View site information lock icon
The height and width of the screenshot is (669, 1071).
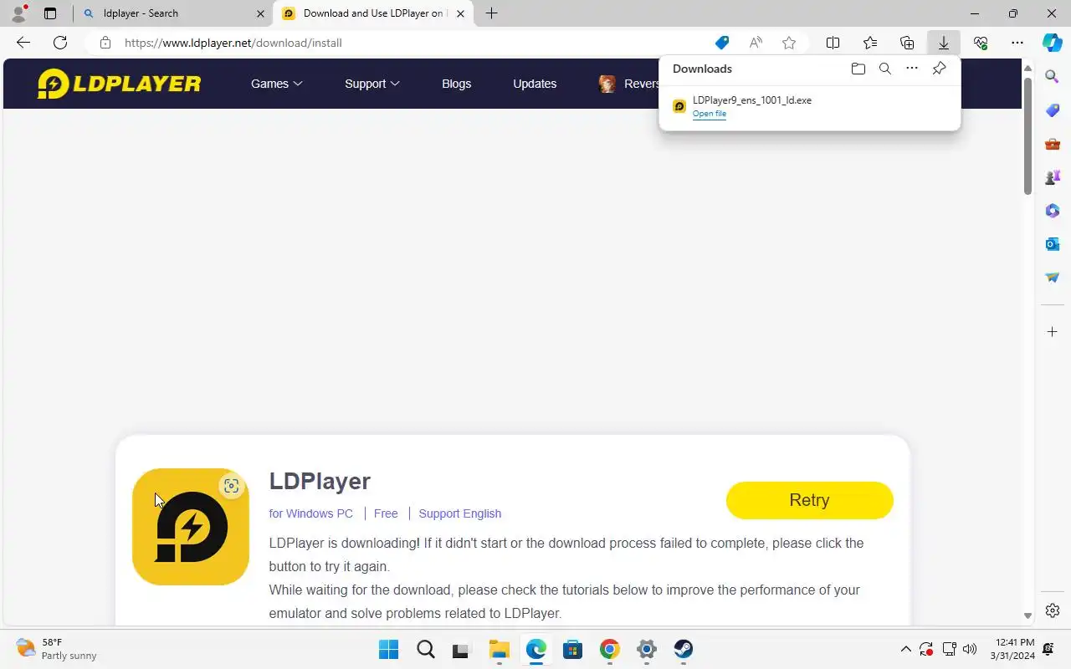pos(105,43)
